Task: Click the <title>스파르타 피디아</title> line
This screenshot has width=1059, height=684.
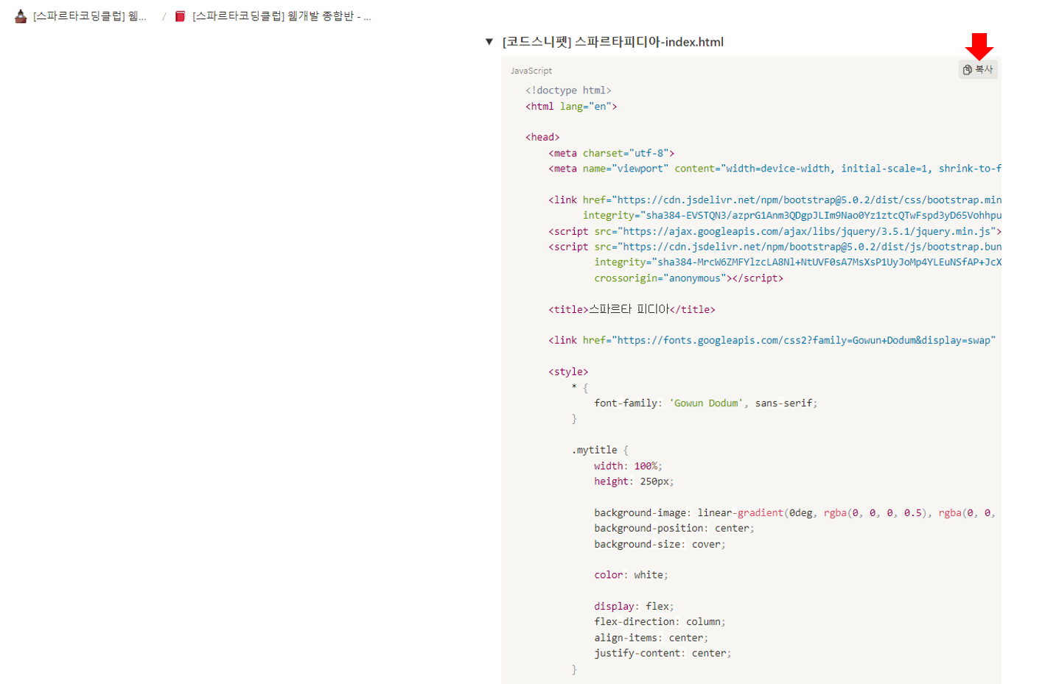Action: tap(632, 309)
